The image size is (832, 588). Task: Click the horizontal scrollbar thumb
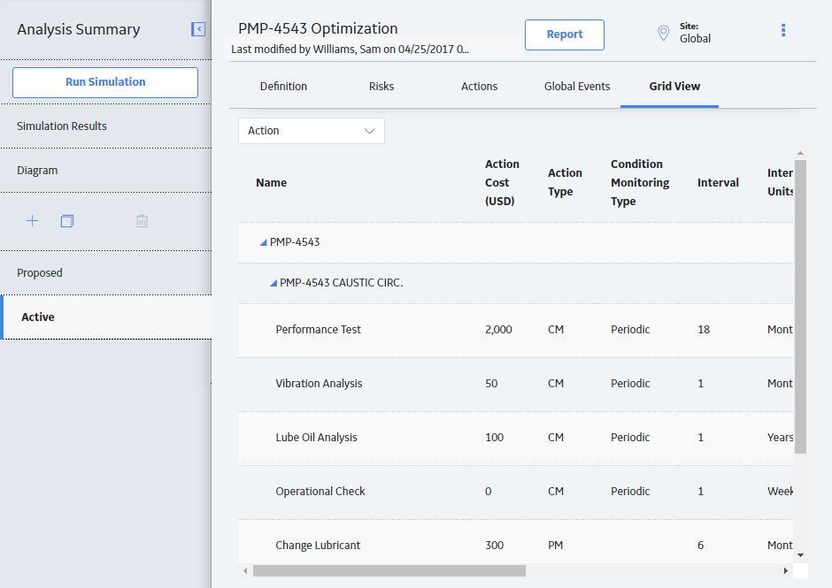[x=389, y=571]
